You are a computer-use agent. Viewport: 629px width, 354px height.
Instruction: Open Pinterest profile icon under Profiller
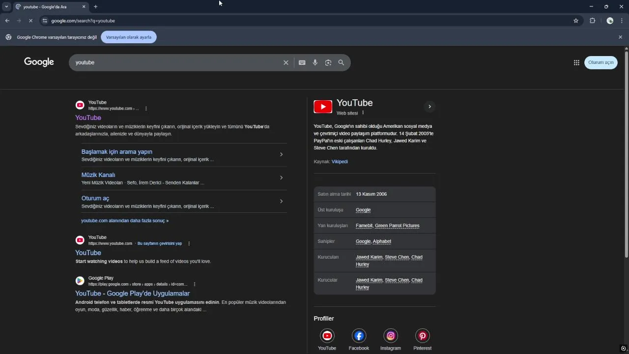point(422,336)
